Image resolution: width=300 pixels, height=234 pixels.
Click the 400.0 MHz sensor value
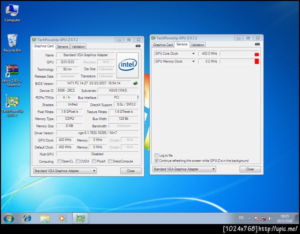(208, 53)
